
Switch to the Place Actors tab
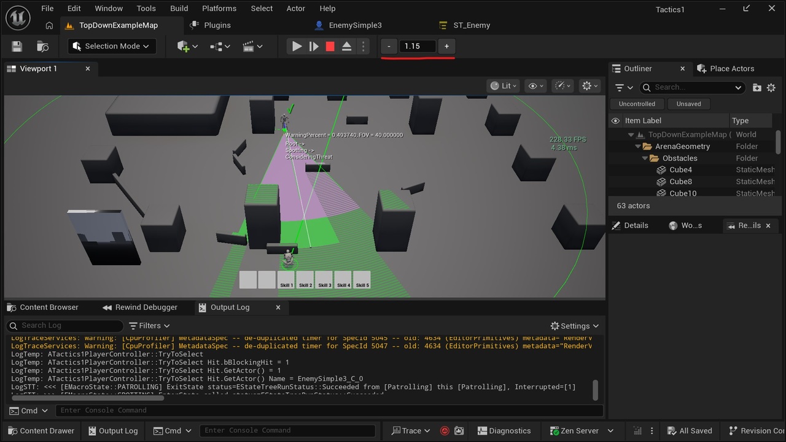pos(725,69)
